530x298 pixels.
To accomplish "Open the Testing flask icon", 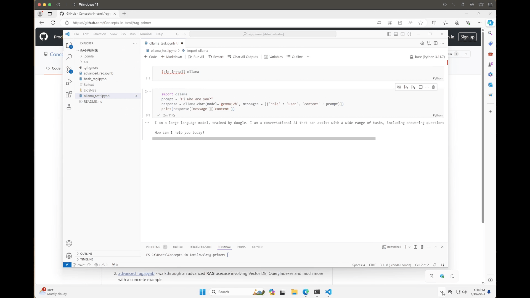I will tap(69, 107).
